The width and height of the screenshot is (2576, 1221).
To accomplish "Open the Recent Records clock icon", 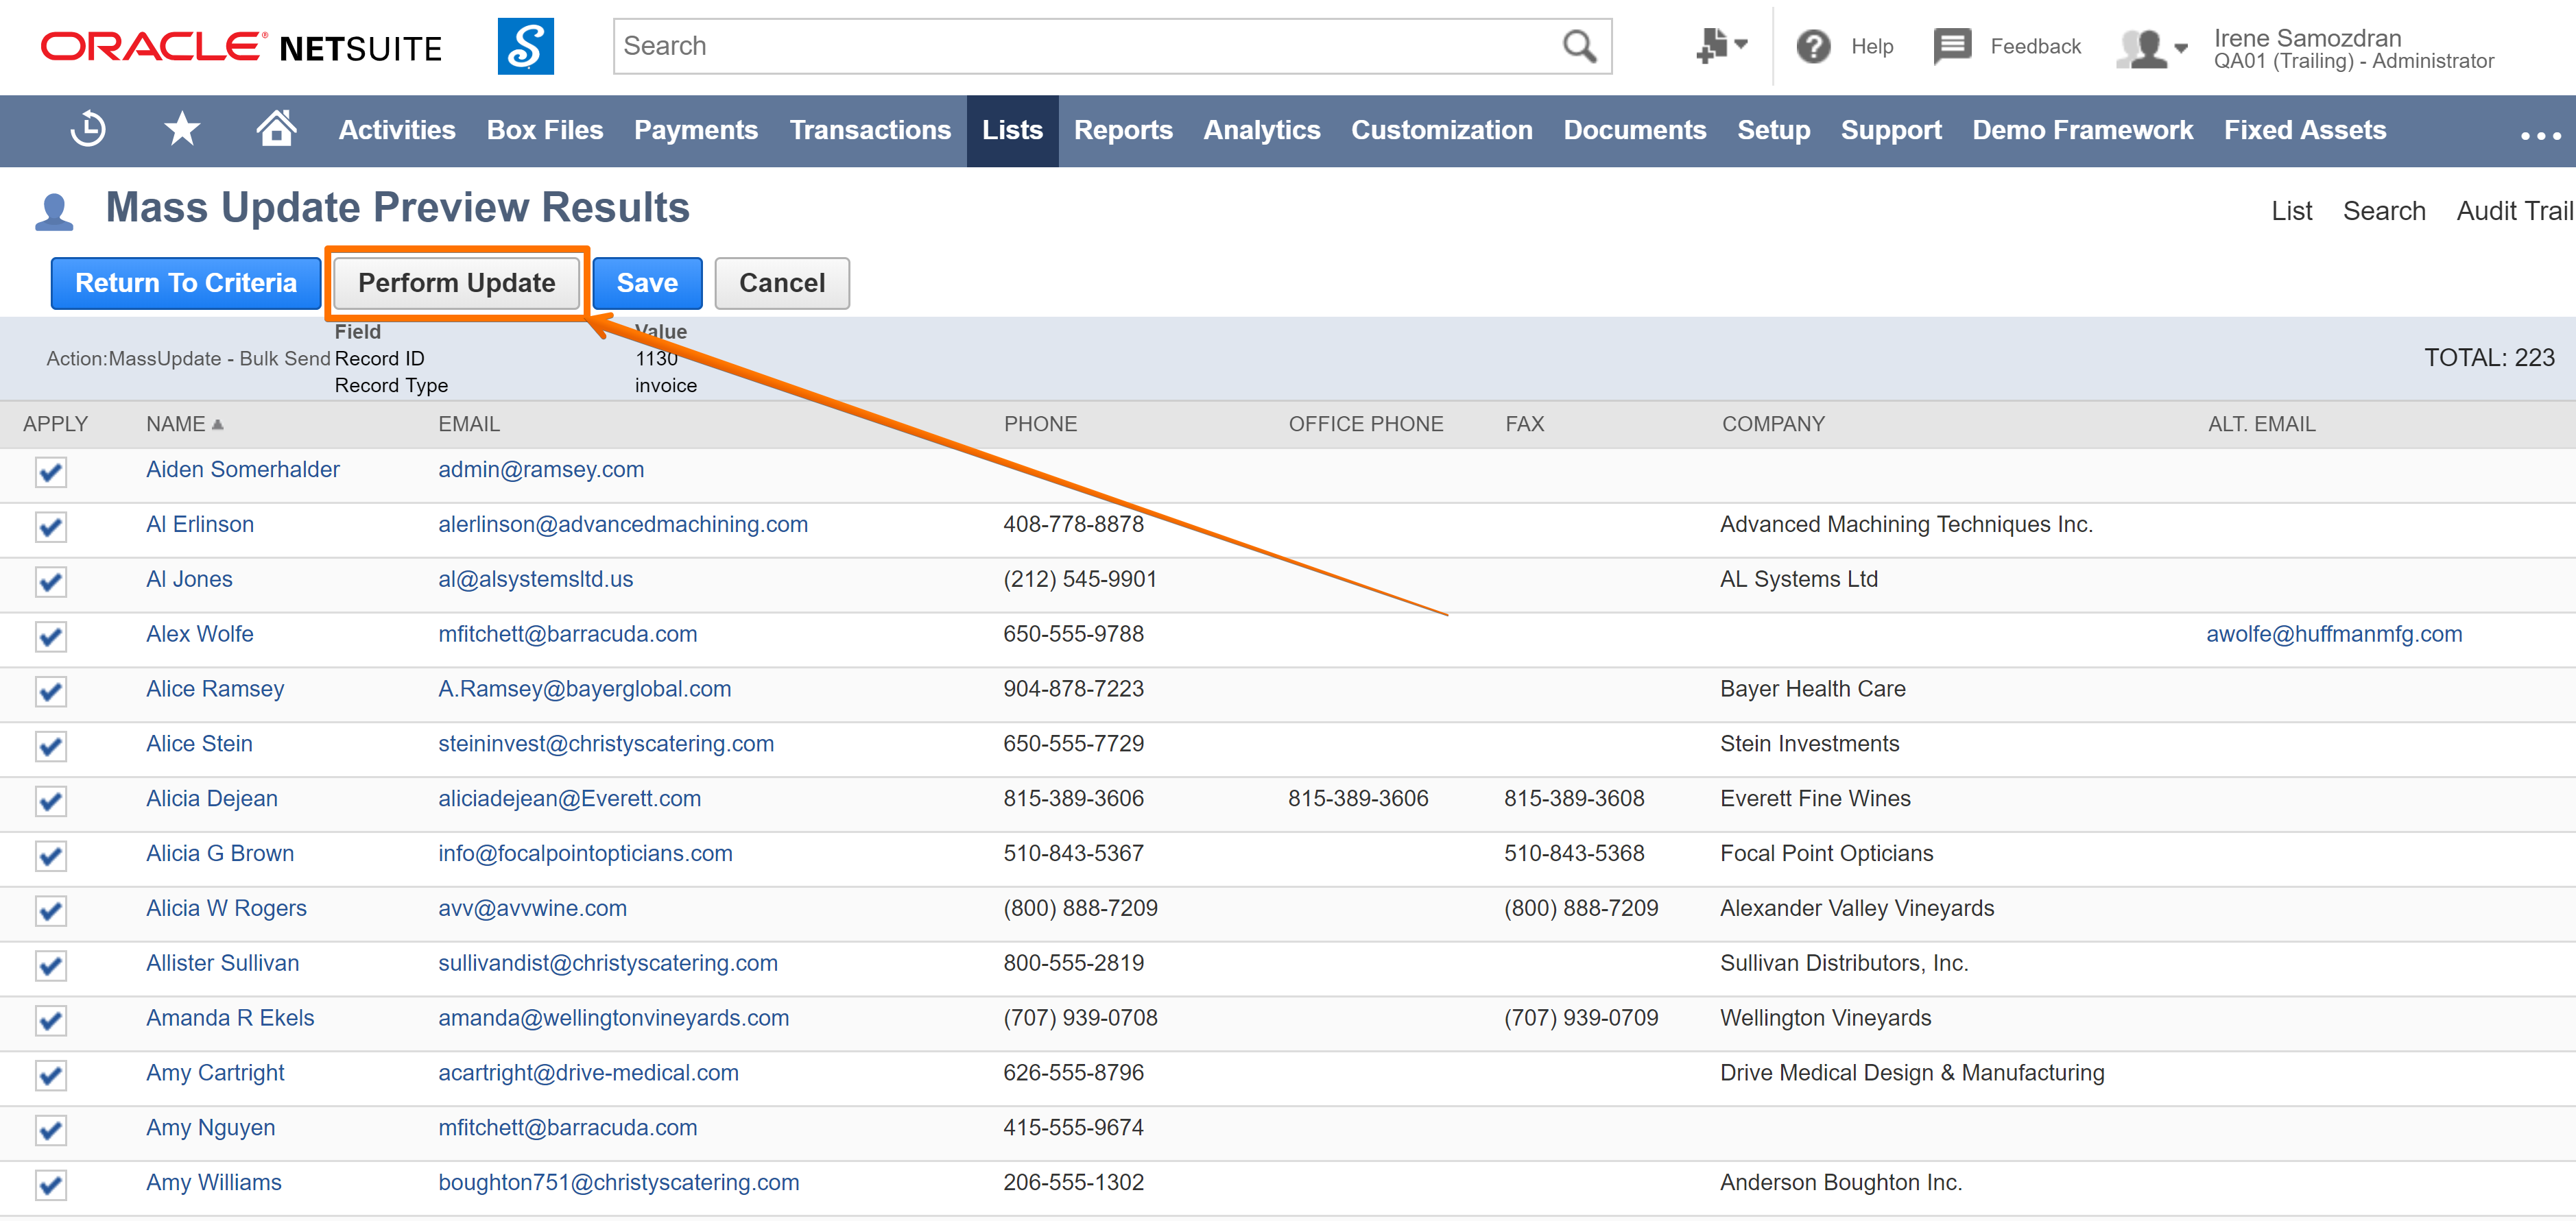I will pos(88,130).
